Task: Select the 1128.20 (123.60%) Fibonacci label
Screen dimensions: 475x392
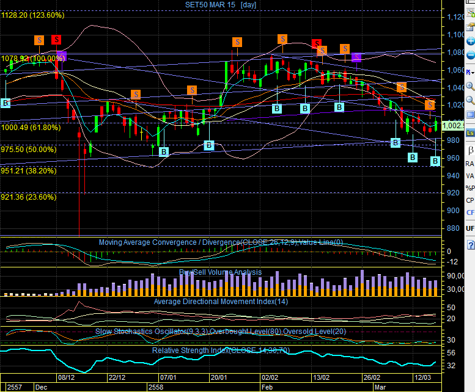Action: pos(33,15)
